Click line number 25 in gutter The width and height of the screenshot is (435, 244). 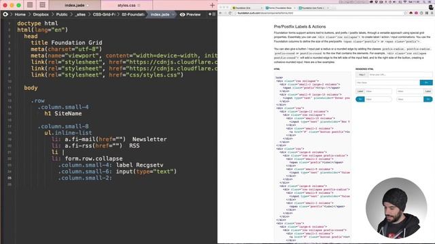[10, 178]
